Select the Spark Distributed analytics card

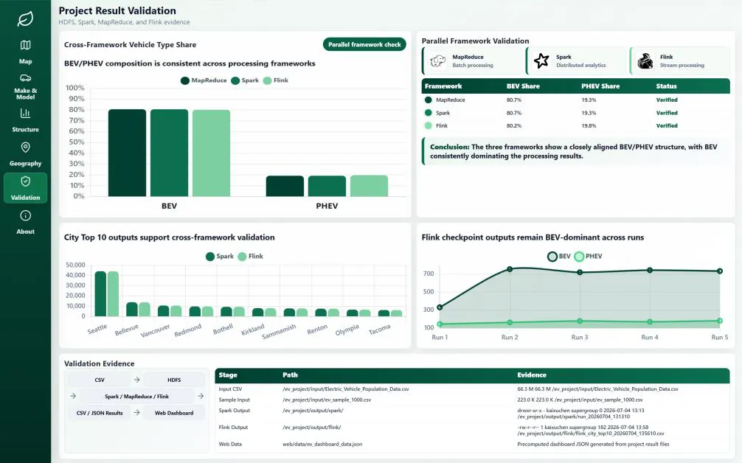tap(576, 61)
